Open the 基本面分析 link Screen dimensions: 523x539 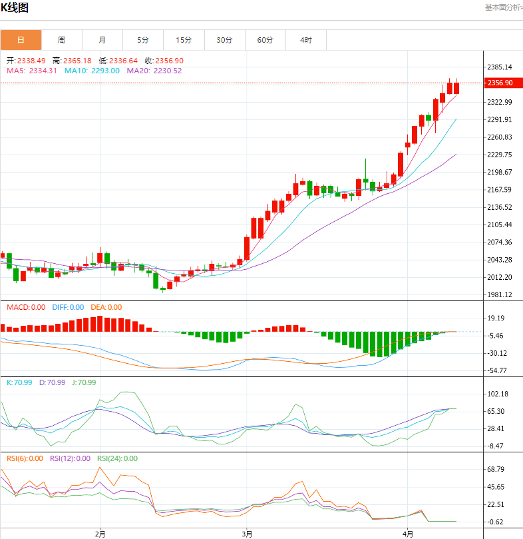(502, 7)
